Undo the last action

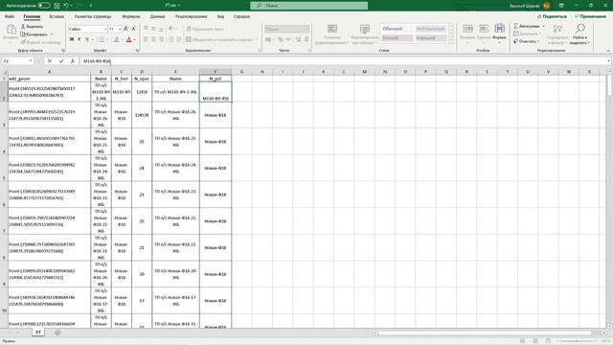66,6
